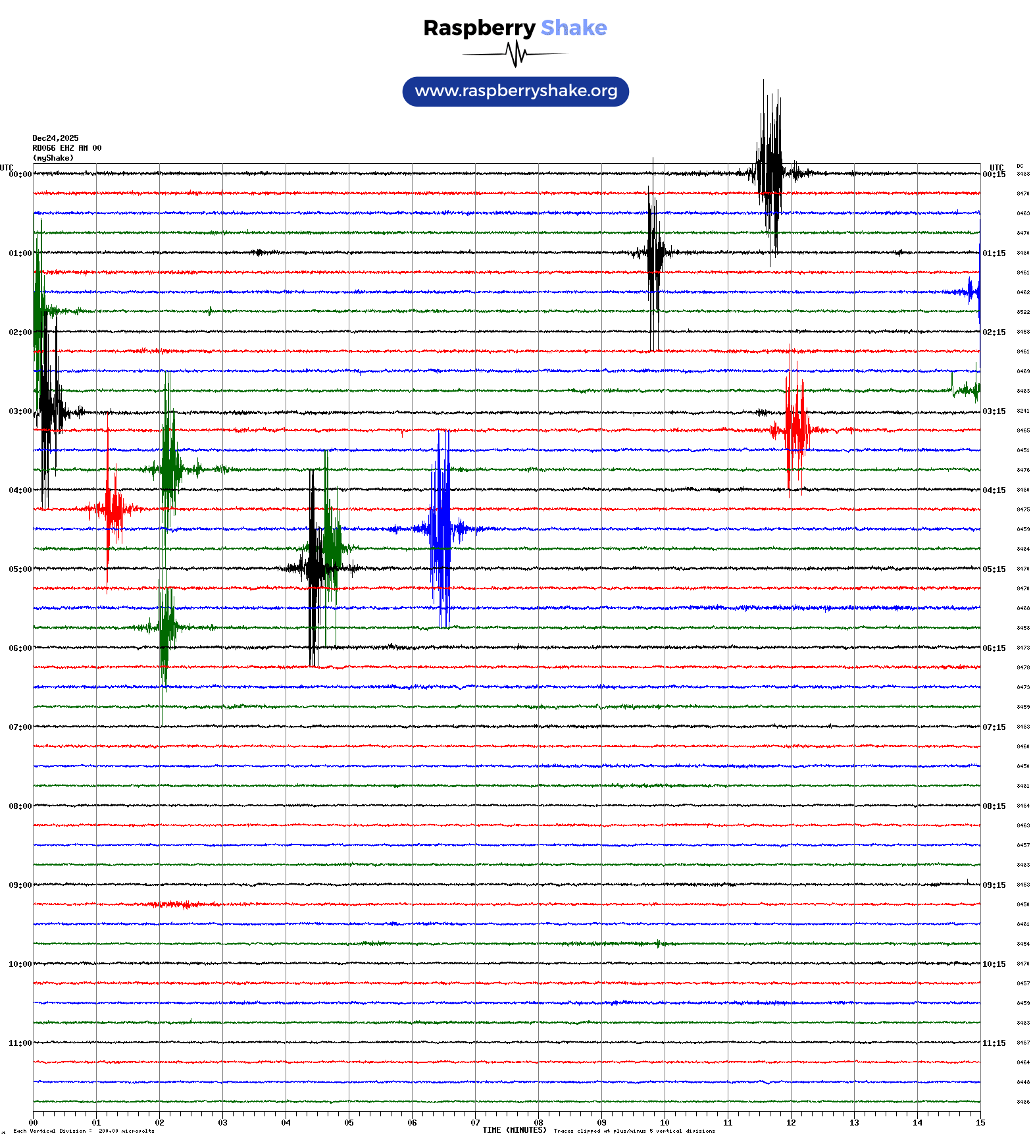
Task: Click the red seismic event near minute 01
Action: [x=112, y=509]
